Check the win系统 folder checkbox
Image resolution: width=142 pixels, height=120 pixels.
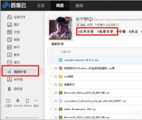52,76
